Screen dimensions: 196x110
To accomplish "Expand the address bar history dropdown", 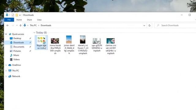I will 144,25.
